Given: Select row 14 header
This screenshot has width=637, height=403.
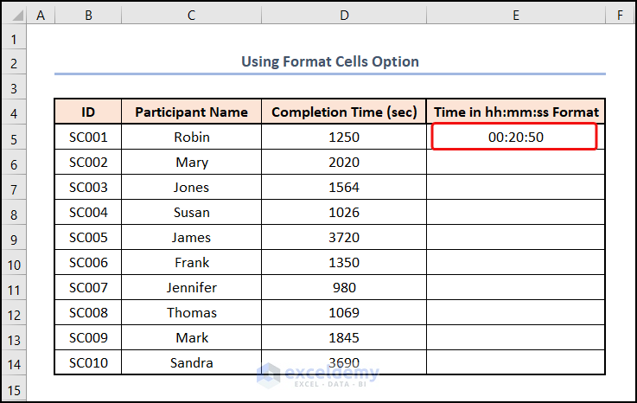Looking at the screenshot, I should pyautogui.click(x=14, y=364).
